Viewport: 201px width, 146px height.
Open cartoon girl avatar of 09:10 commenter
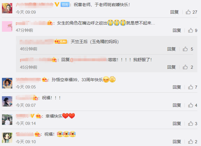click(7, 138)
